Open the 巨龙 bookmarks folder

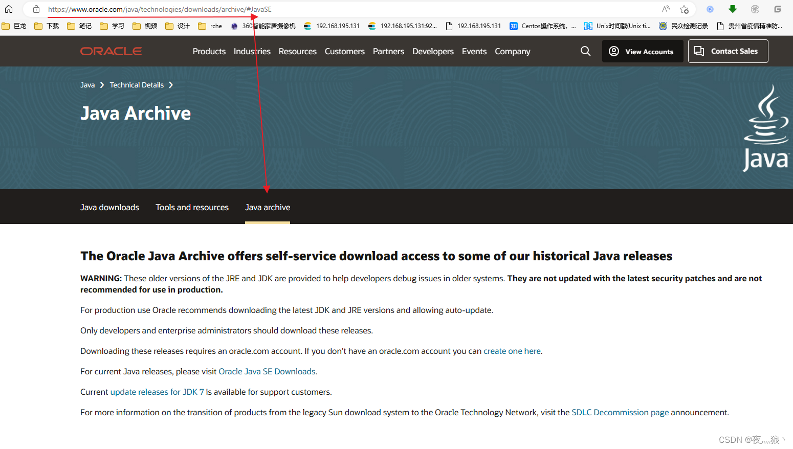tap(14, 26)
